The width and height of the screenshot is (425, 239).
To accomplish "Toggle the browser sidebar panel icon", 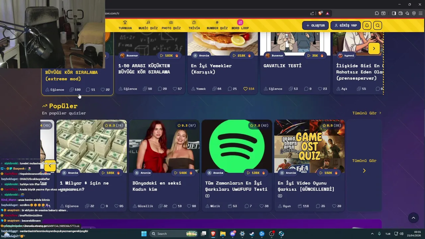I will pyautogui.click(x=394, y=13).
